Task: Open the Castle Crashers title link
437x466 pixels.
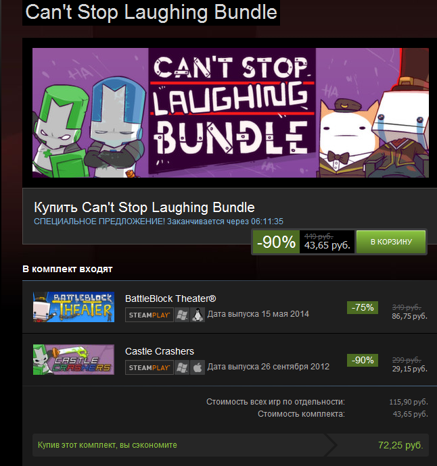Action: point(160,351)
